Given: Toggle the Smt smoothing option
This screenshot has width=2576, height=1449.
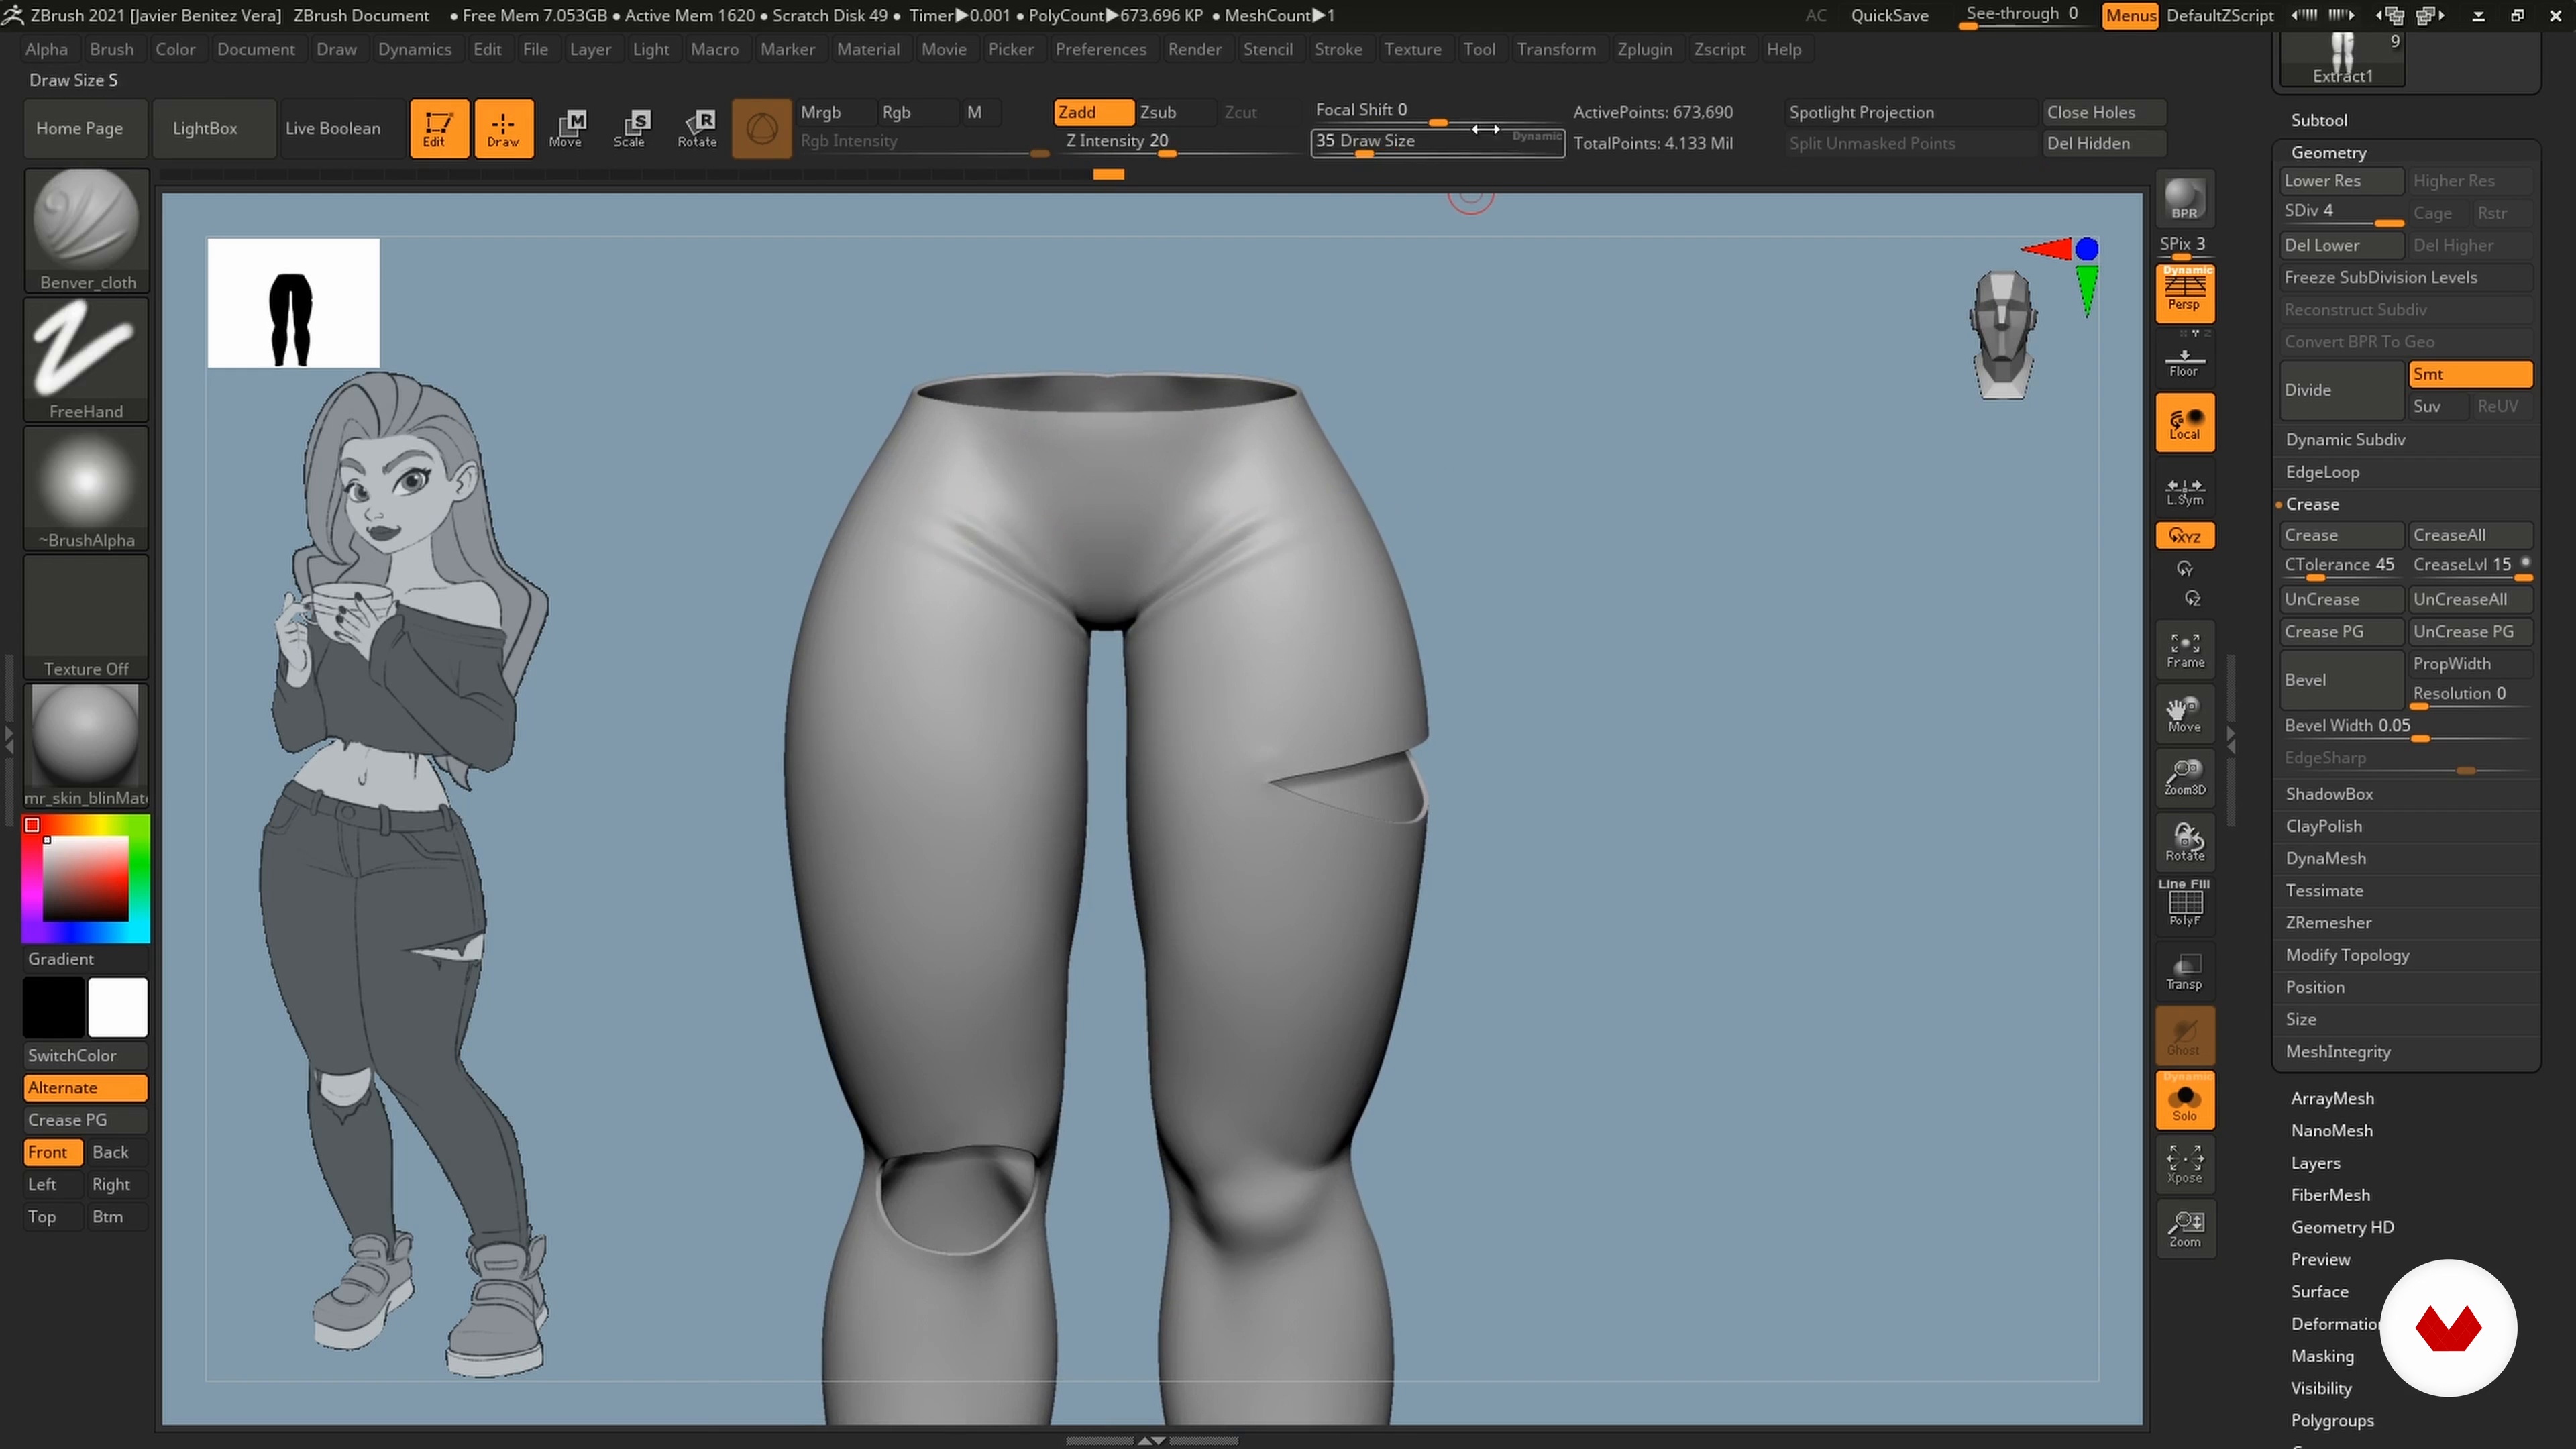Looking at the screenshot, I should (2469, 374).
